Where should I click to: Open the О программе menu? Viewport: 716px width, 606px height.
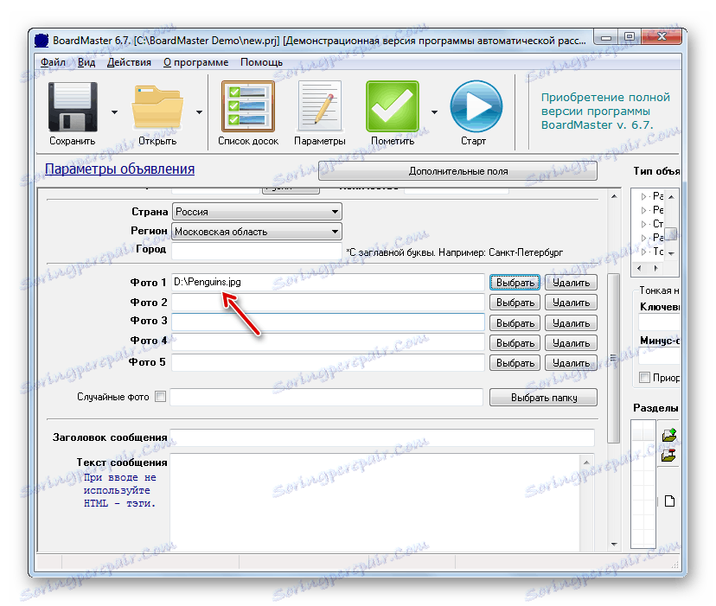coord(196,62)
